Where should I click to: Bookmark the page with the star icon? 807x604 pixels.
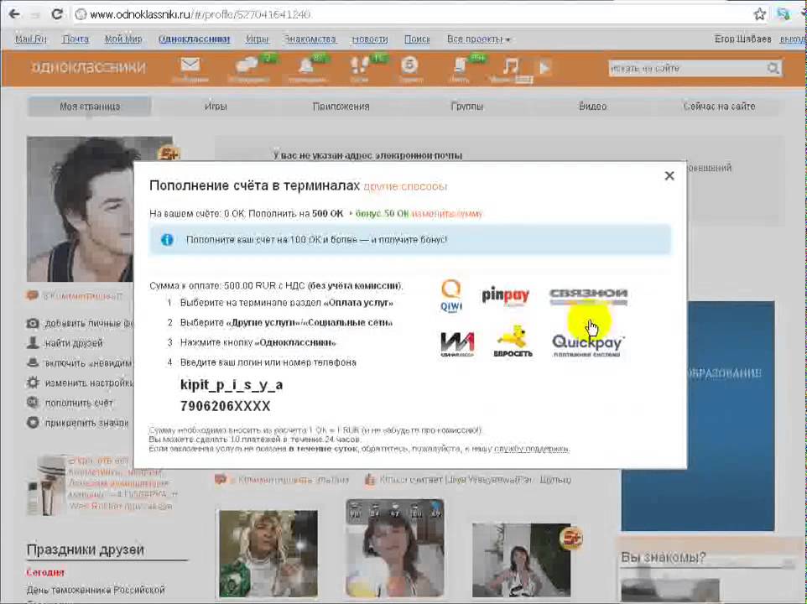tap(760, 14)
